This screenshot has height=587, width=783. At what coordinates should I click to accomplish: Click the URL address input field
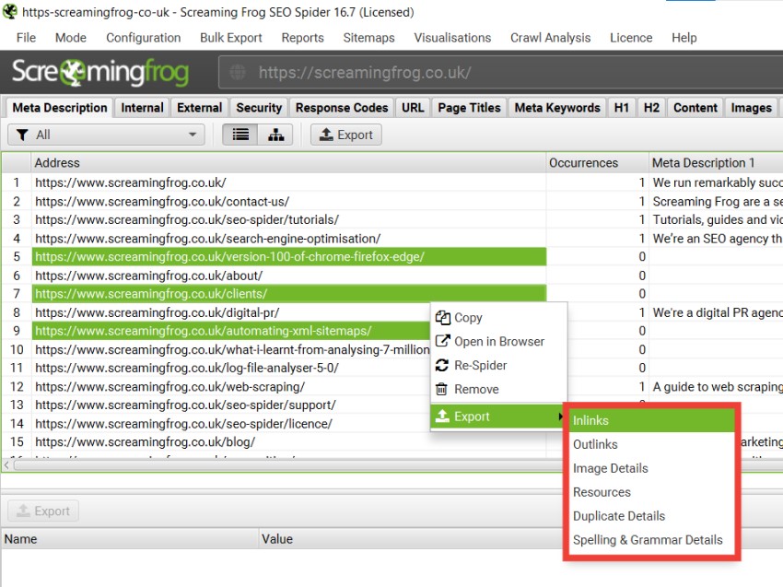coord(500,73)
